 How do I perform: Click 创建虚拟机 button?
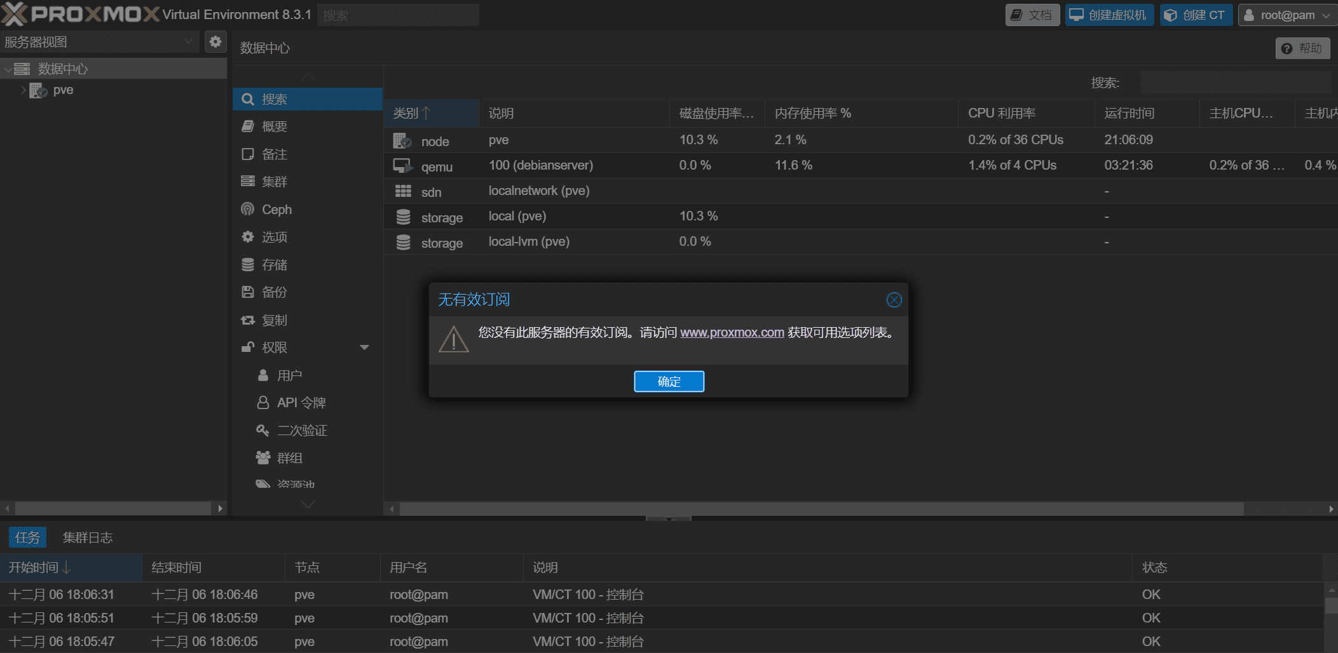point(1110,15)
